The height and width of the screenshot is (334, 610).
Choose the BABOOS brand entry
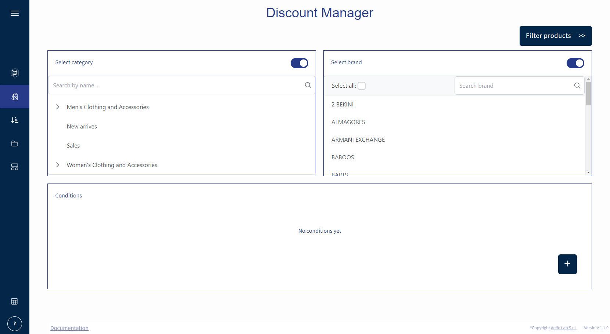point(342,157)
